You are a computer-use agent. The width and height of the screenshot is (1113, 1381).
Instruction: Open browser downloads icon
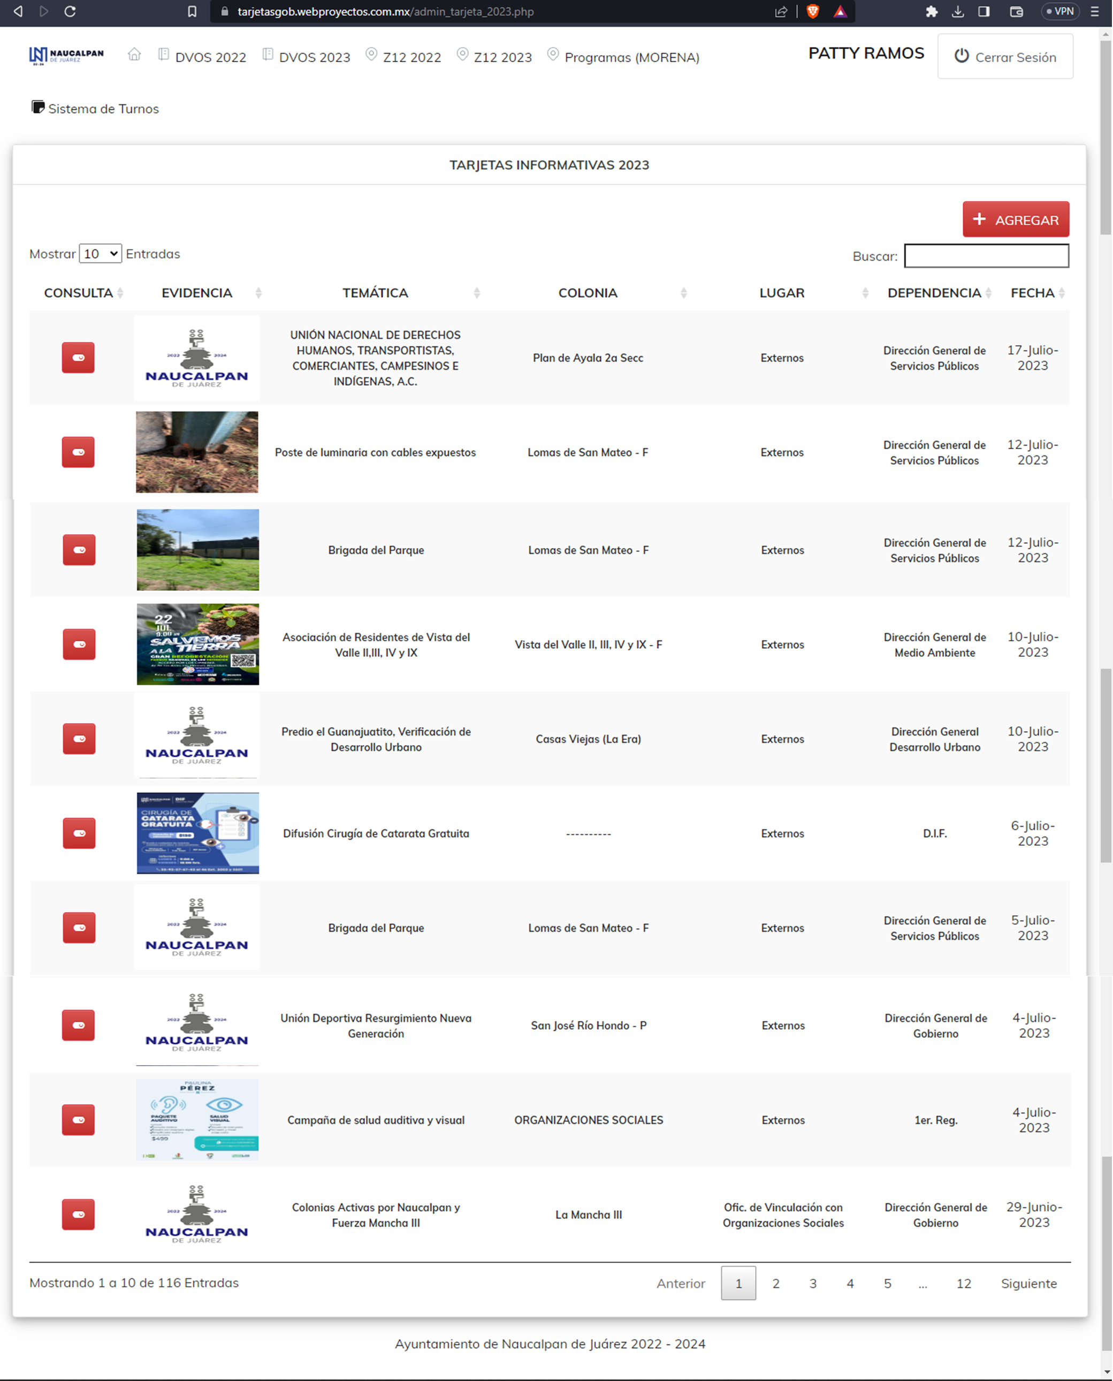point(958,12)
